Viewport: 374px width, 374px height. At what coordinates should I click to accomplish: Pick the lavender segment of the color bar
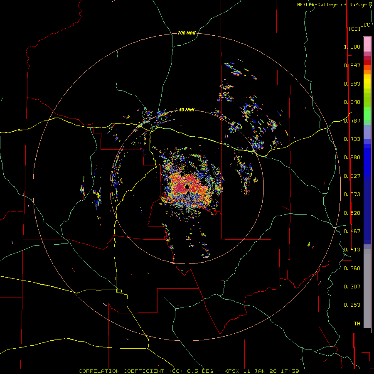point(367,132)
